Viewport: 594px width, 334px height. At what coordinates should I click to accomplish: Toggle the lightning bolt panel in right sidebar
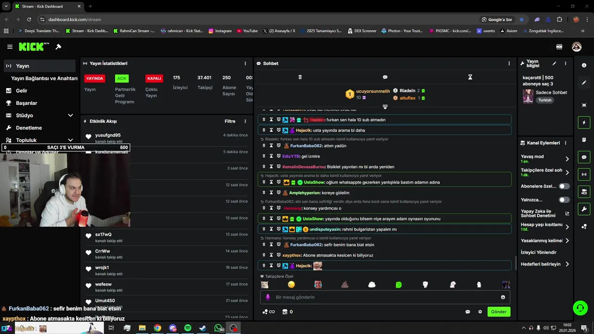click(x=584, y=122)
